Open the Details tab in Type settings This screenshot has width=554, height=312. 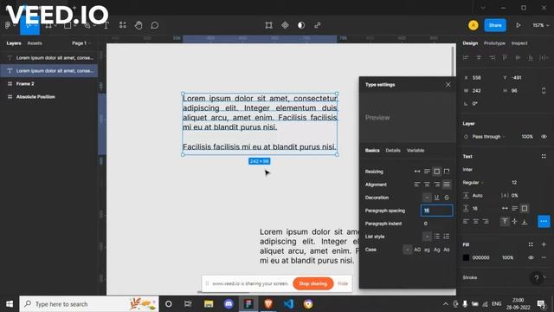pos(393,150)
